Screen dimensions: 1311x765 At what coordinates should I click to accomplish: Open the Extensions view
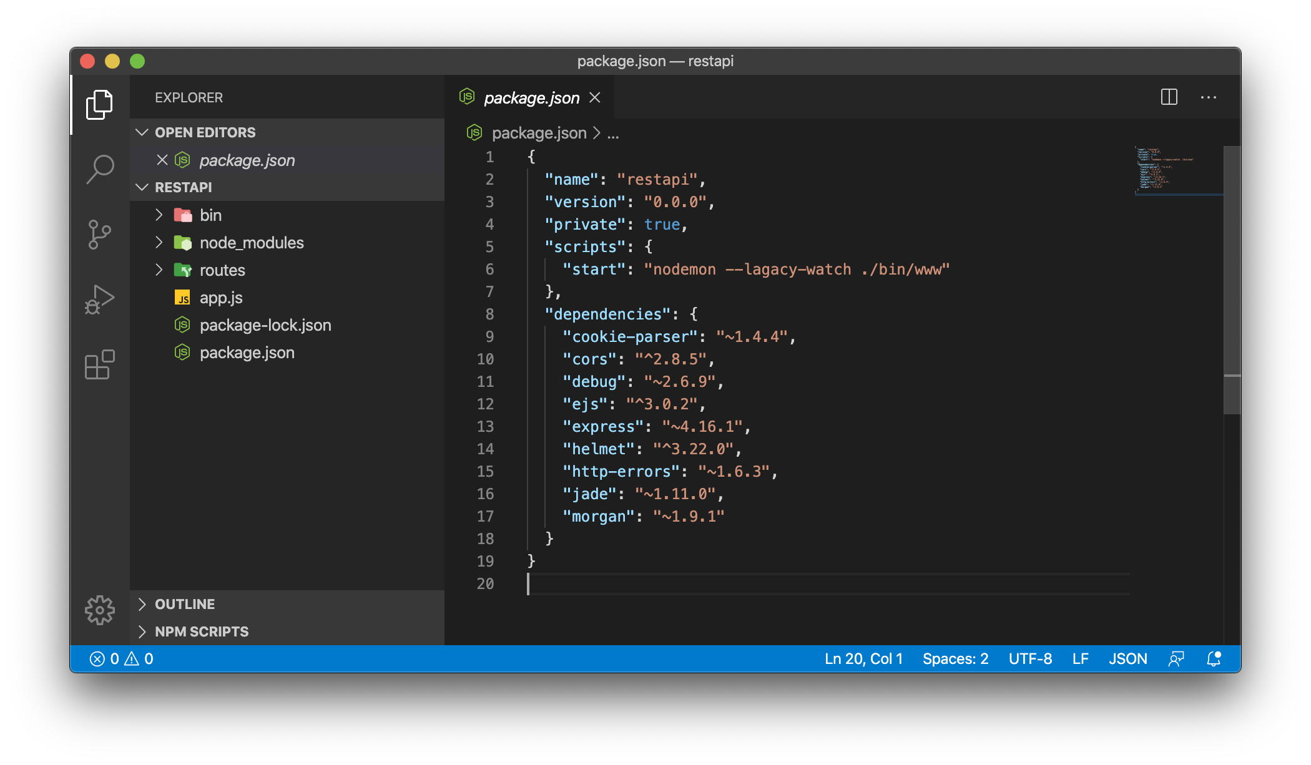(100, 364)
